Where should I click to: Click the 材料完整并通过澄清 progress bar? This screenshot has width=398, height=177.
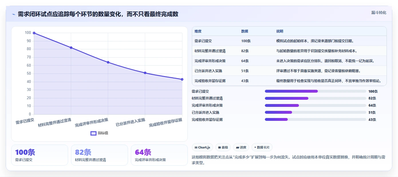click(x=316, y=98)
